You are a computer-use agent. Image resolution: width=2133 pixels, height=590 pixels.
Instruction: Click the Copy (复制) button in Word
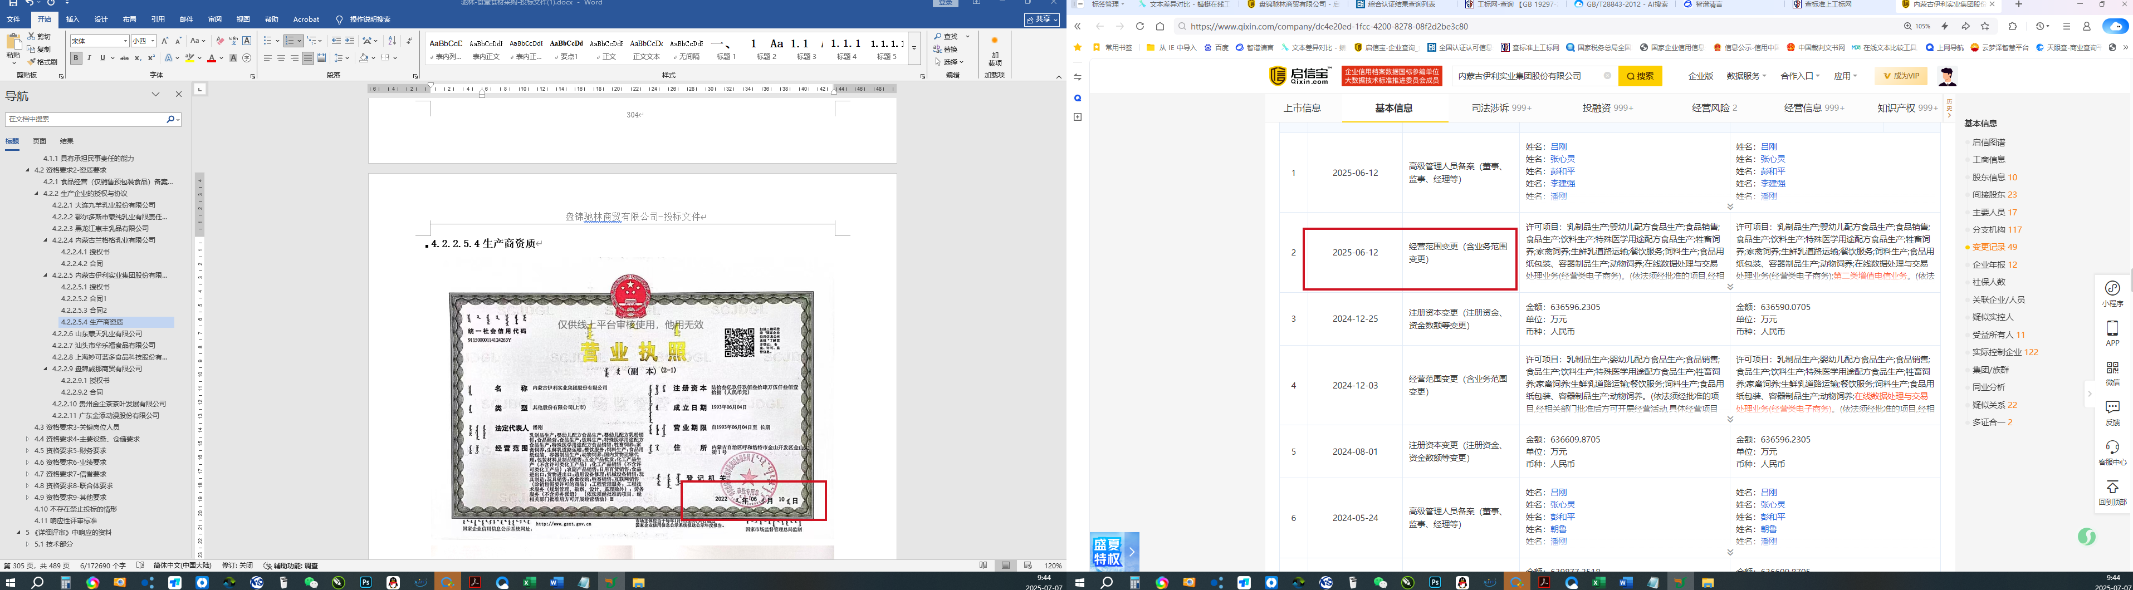tap(39, 49)
